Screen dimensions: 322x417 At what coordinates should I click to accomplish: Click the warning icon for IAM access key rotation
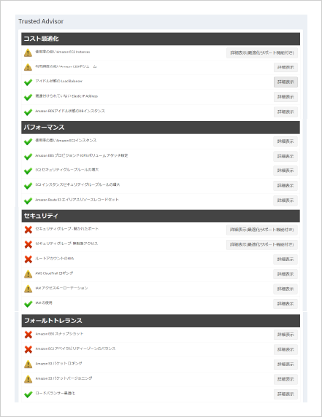[28, 289]
